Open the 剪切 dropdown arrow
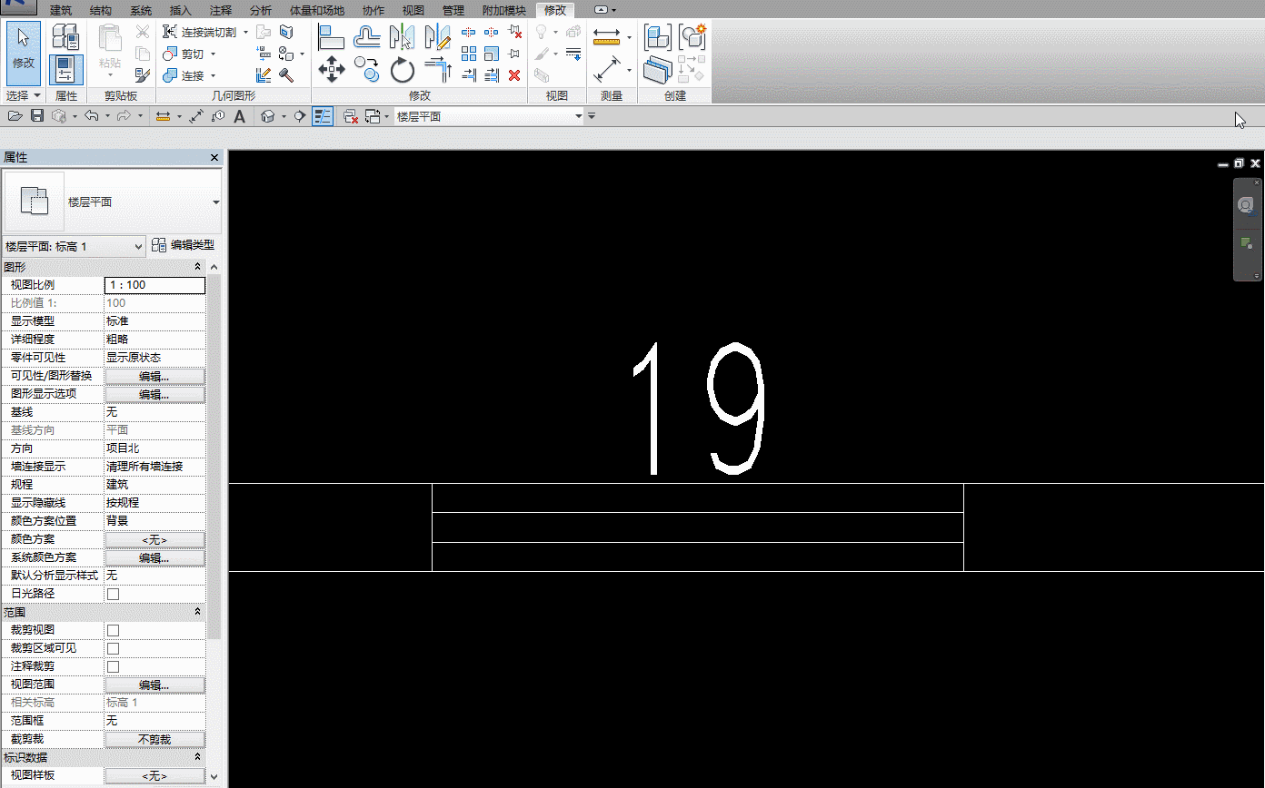Viewport: 1265px width, 788px height. tap(213, 54)
